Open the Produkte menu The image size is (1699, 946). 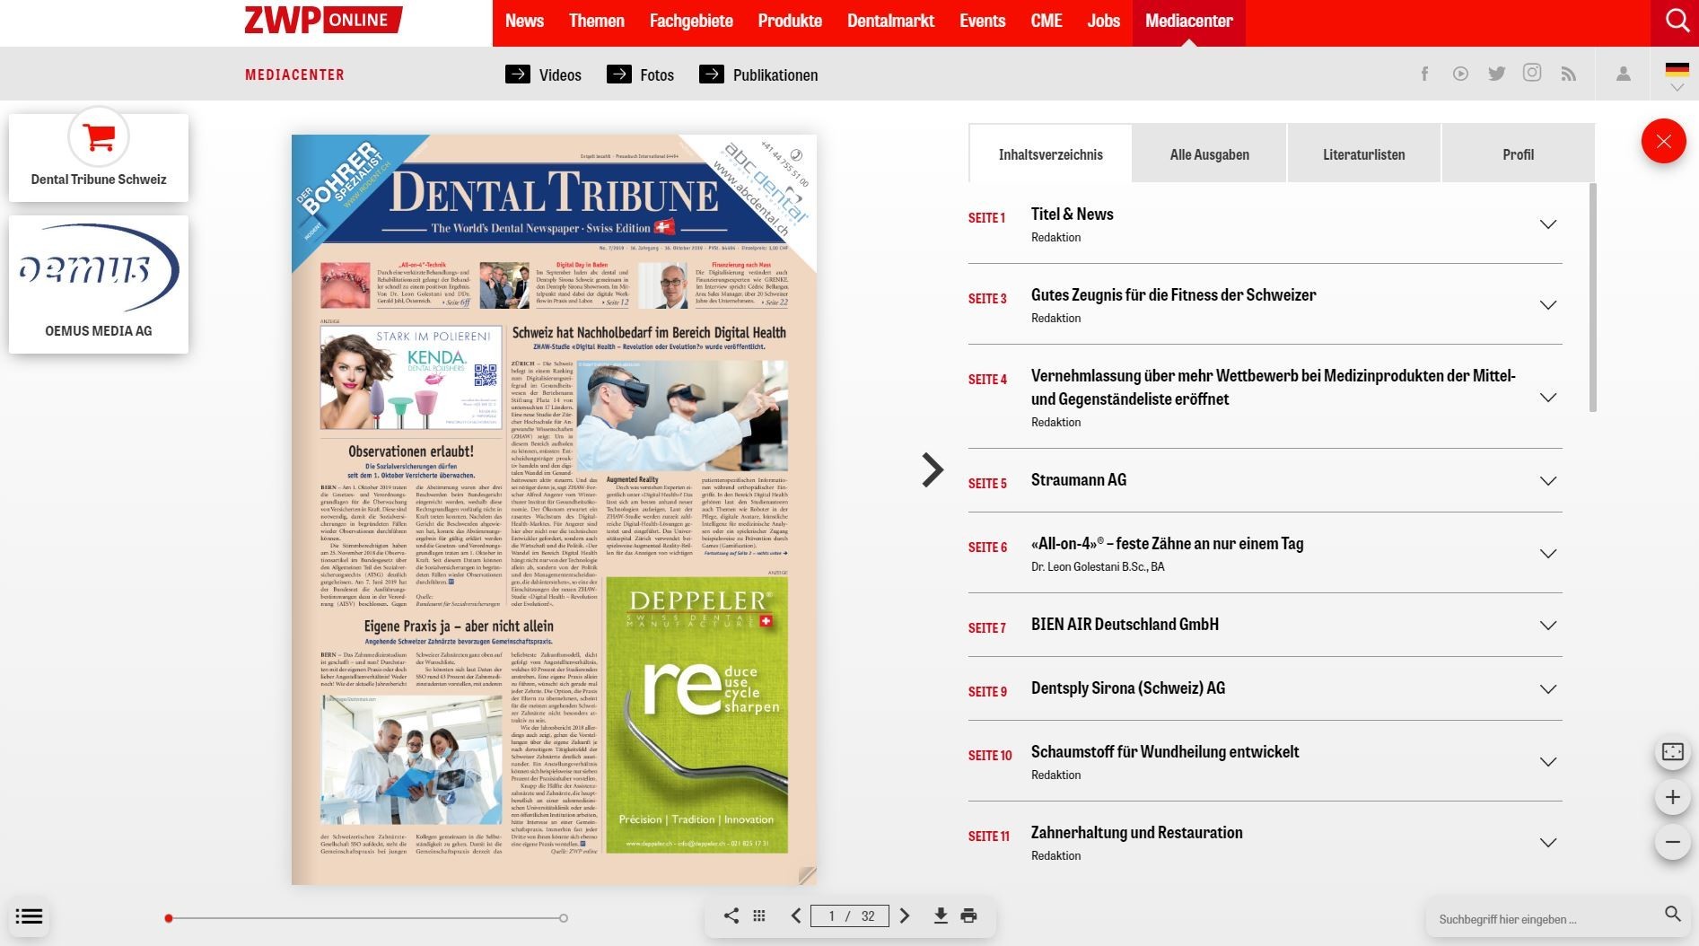click(790, 21)
